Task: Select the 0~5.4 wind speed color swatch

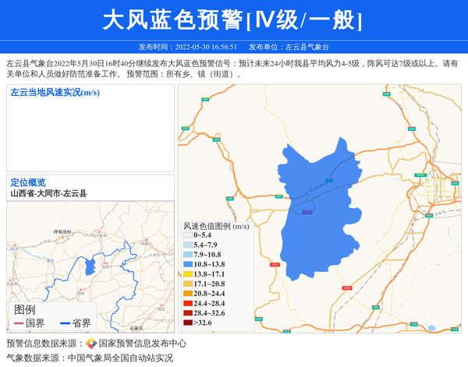Action: tap(188, 235)
